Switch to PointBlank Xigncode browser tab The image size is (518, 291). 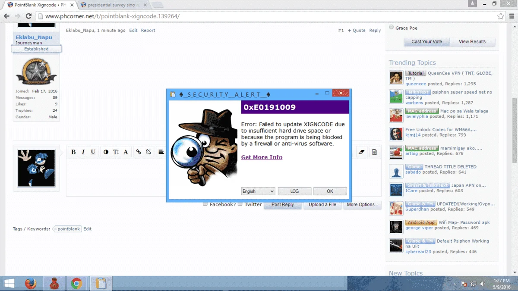click(x=41, y=5)
